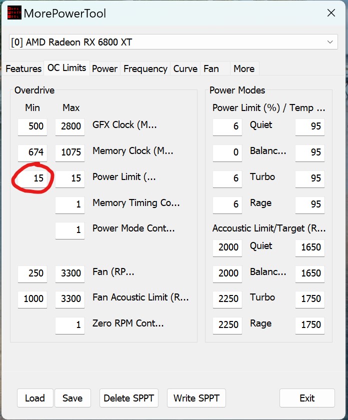Select the OC Limits tab
348x420 pixels.
click(66, 68)
